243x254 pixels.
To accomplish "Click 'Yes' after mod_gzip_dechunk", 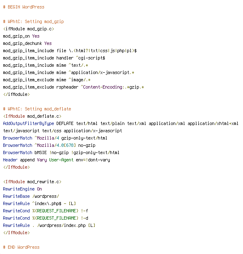I will click(x=48, y=43).
